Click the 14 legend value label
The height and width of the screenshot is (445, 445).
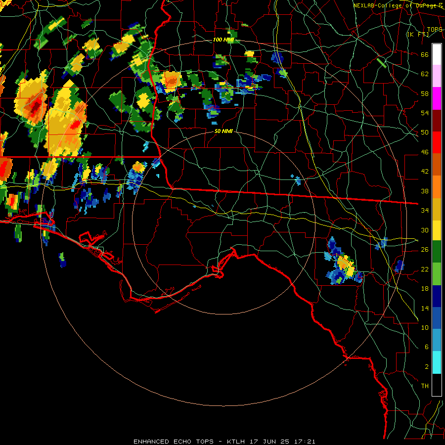(425, 308)
